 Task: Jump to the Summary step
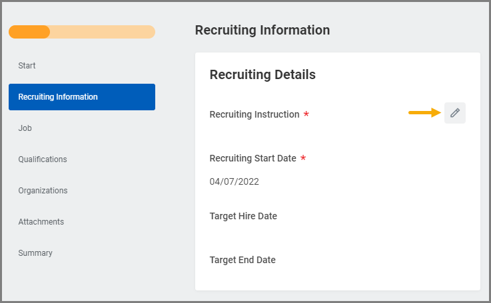(x=35, y=253)
